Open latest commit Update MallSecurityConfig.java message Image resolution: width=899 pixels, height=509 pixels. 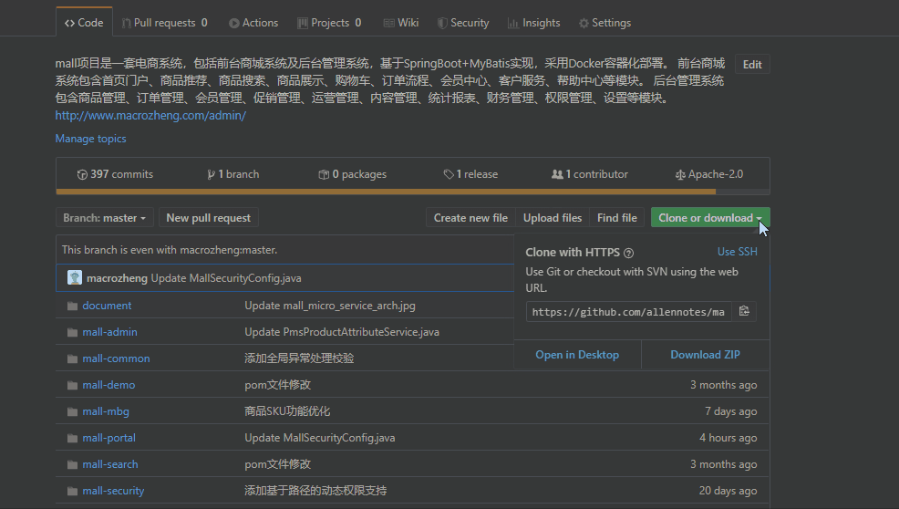226,278
